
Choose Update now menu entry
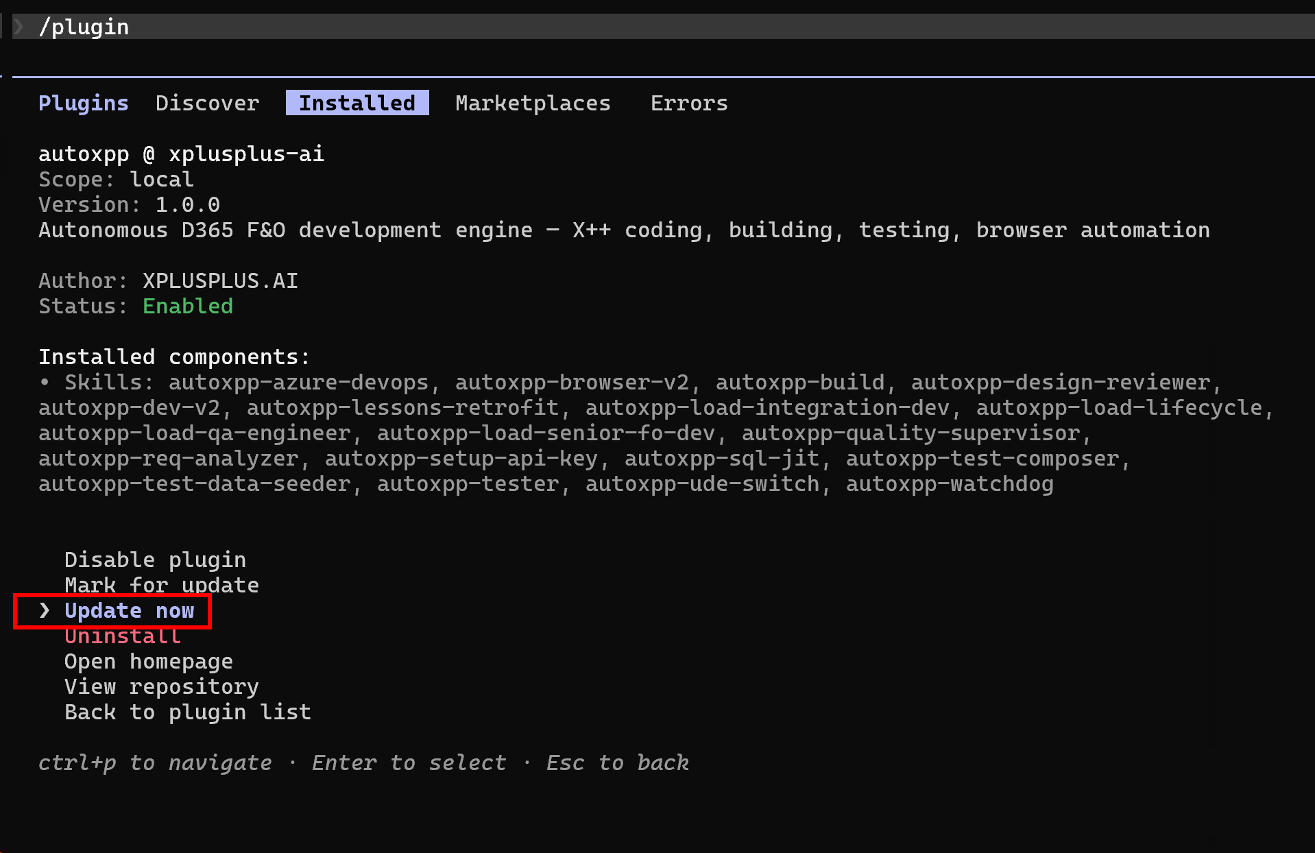pyautogui.click(x=130, y=610)
